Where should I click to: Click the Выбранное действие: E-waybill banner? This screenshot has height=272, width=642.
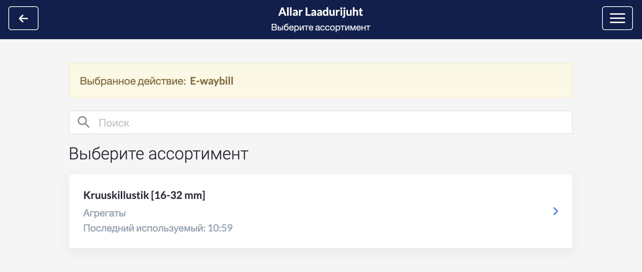coord(321,80)
